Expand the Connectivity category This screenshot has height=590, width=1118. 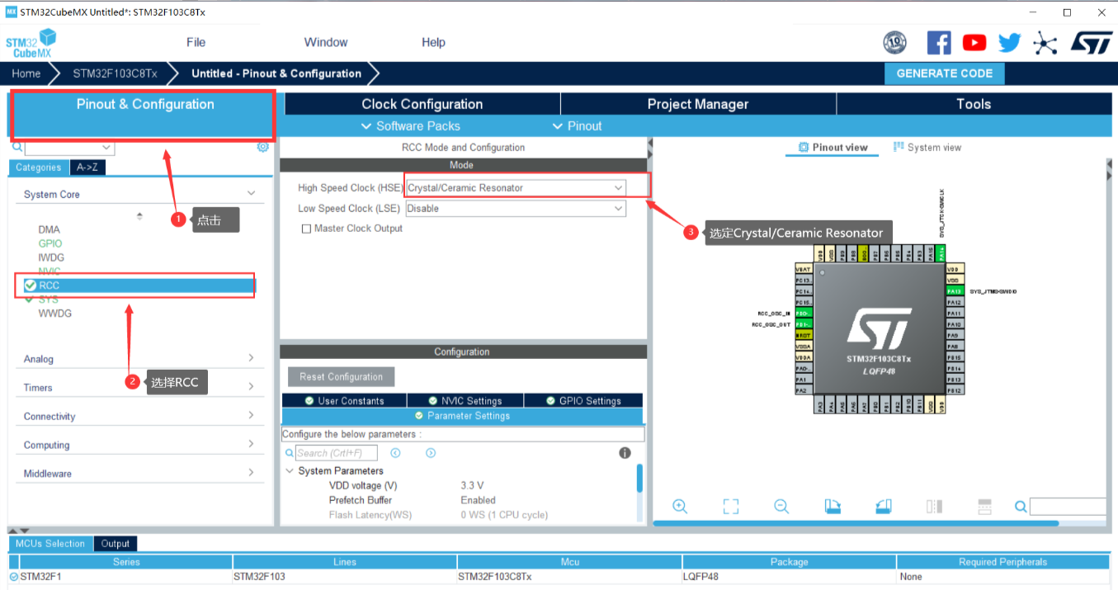pos(251,415)
